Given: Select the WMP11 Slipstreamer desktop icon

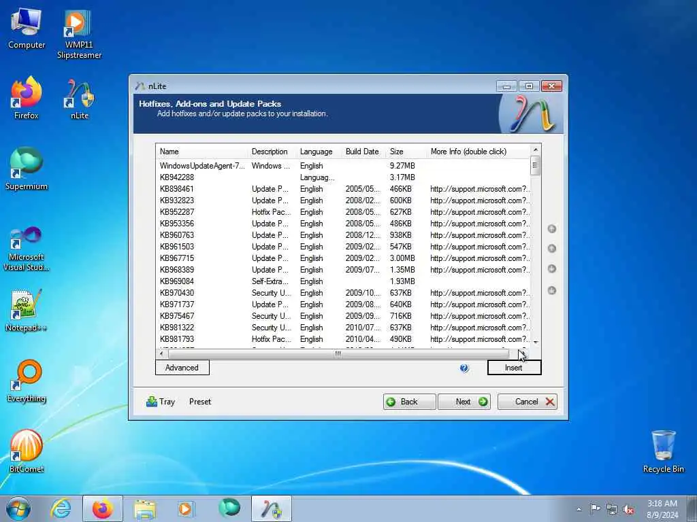Looking at the screenshot, I should [79, 35].
